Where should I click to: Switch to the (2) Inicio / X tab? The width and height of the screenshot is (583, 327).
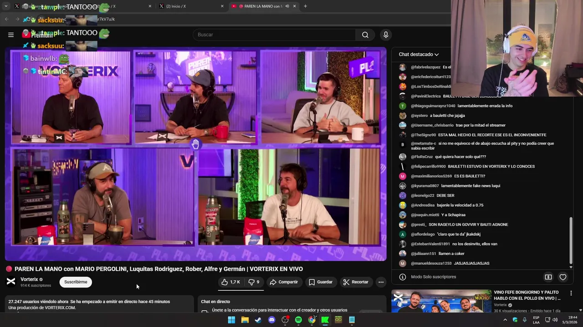coord(191,6)
